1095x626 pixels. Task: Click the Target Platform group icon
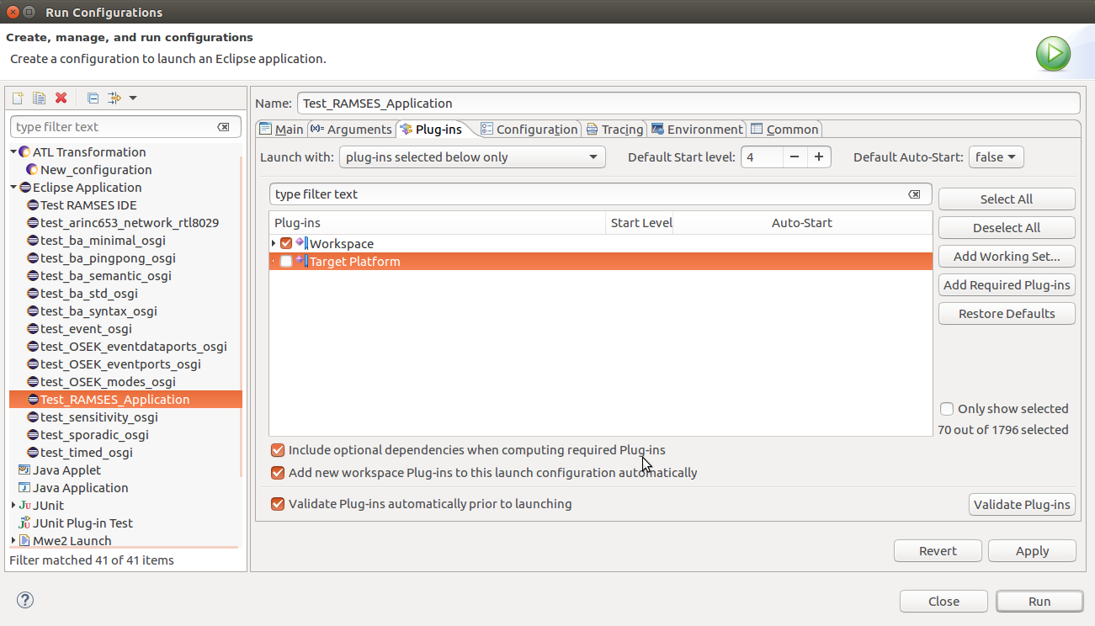tap(301, 261)
